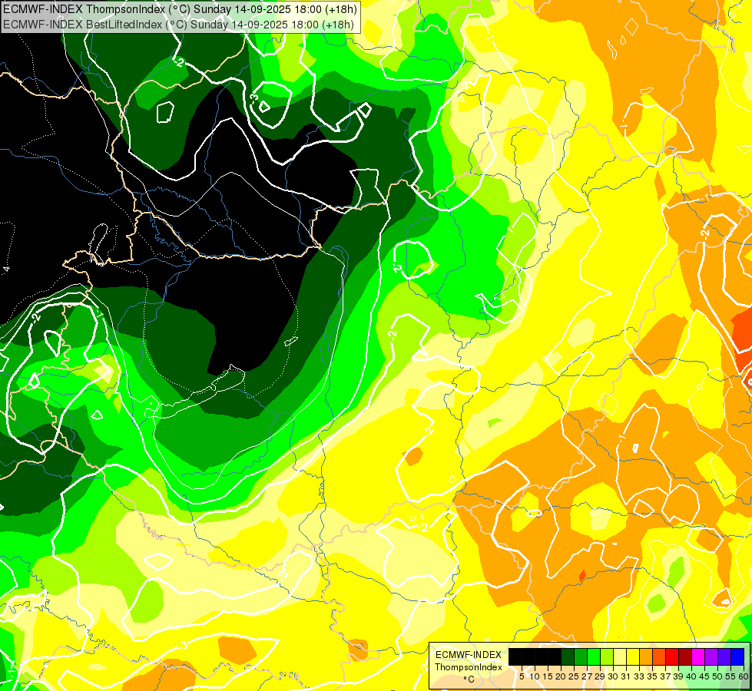Click the violet legend swatch between 50 and 55
The height and width of the screenshot is (691, 752).
(x=724, y=656)
